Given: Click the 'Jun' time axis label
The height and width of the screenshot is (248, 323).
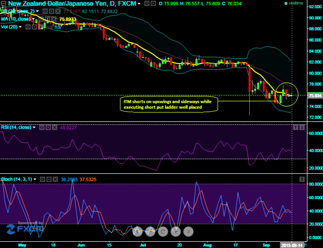Looking at the screenshot, I should pyautogui.click(x=81, y=245).
